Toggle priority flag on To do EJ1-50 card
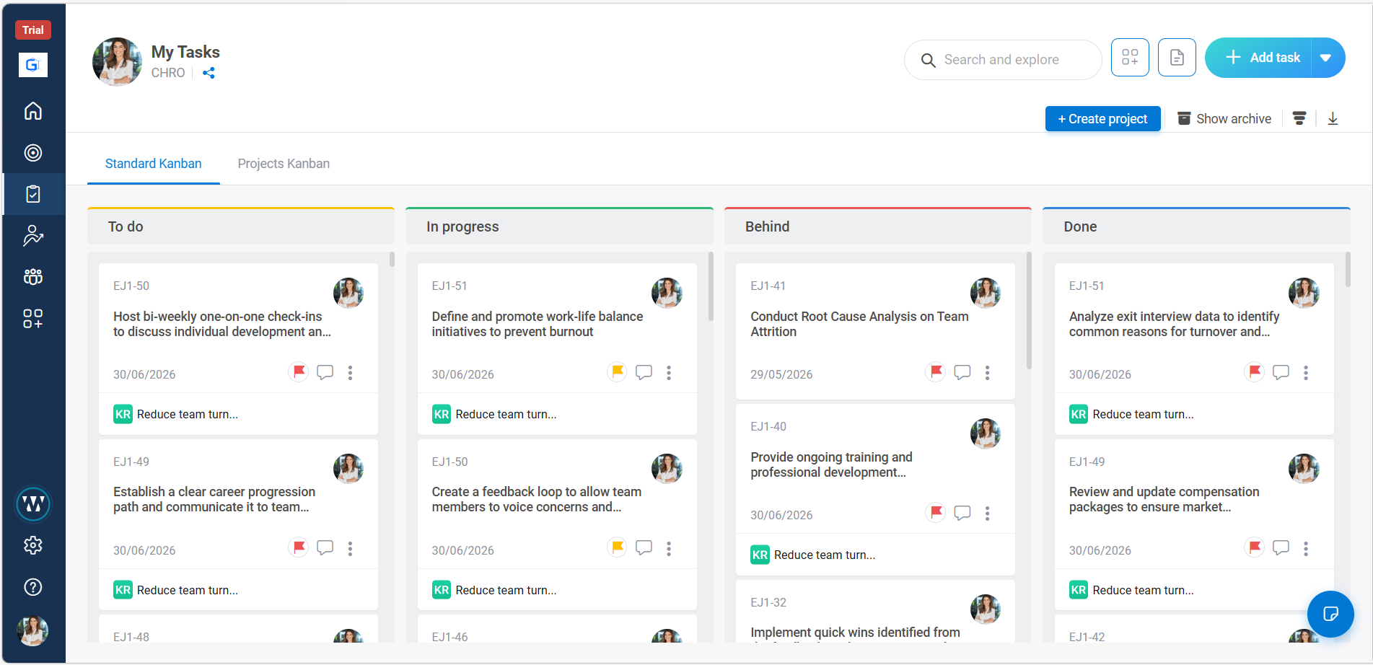The image size is (1373, 665). [299, 372]
